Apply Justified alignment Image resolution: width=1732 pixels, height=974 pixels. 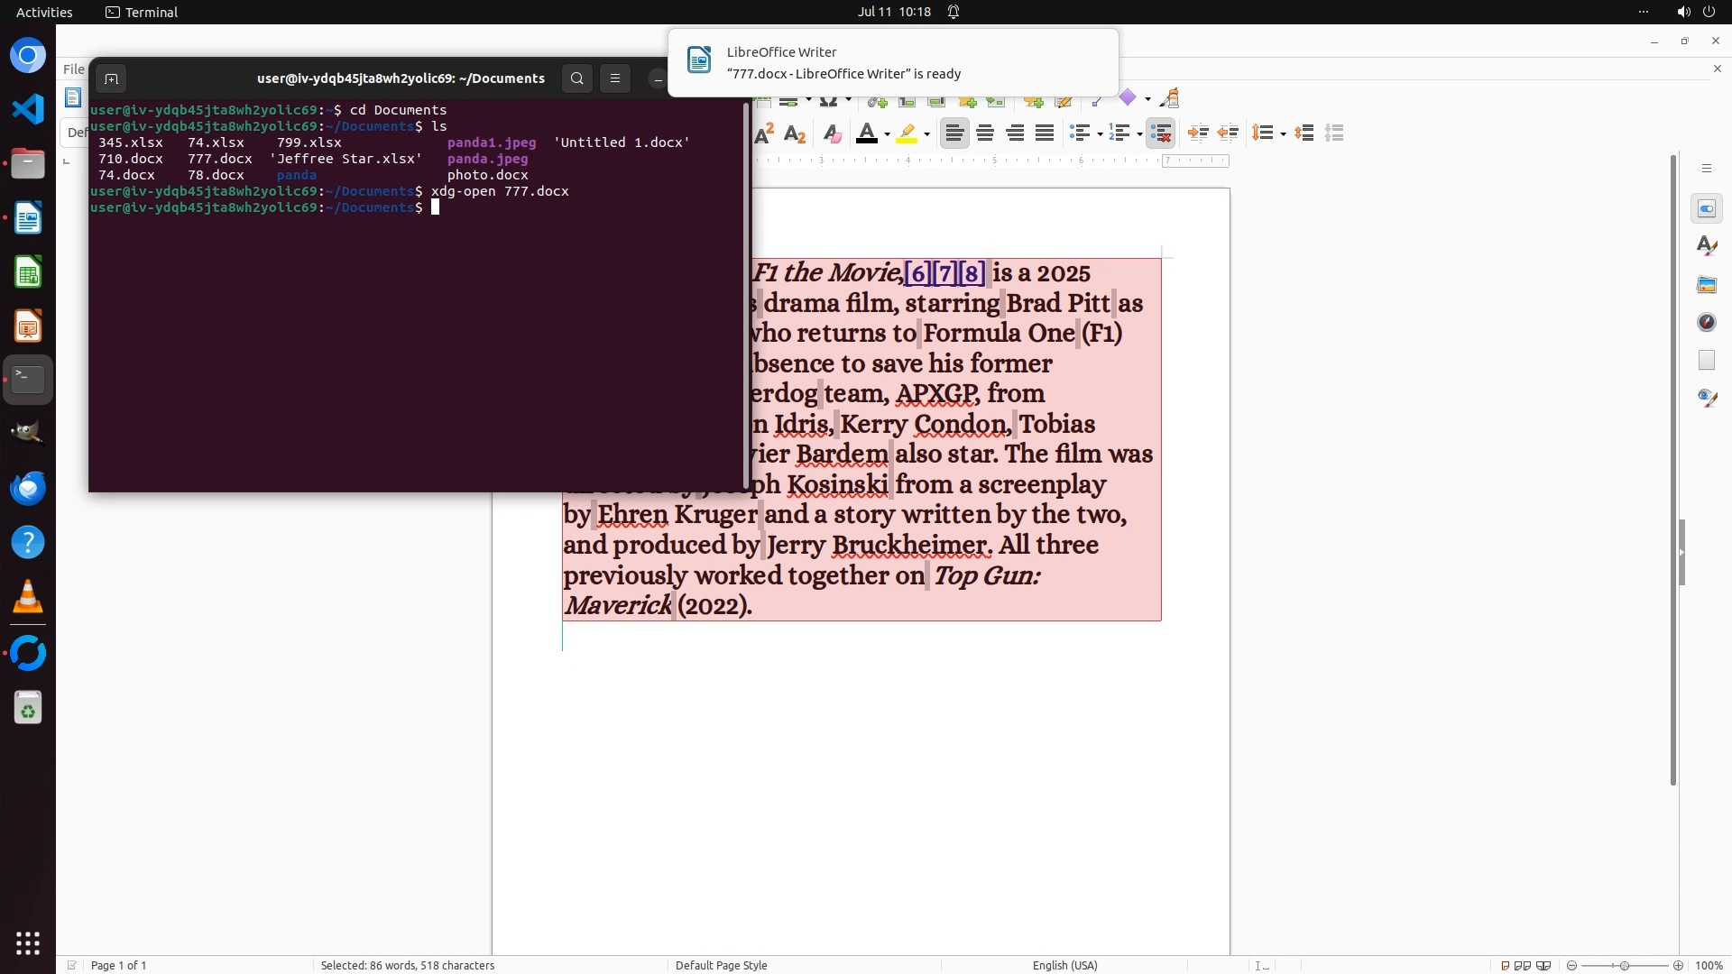tap(1045, 133)
